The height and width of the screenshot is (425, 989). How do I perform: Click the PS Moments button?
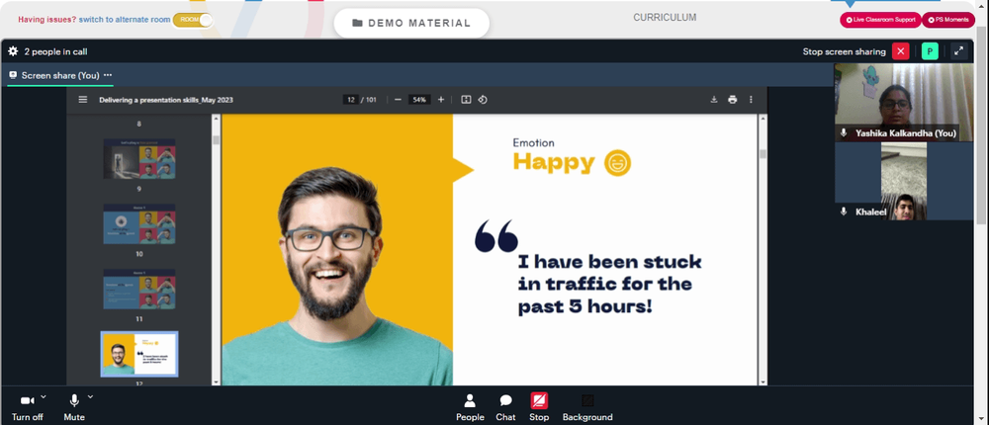point(948,20)
